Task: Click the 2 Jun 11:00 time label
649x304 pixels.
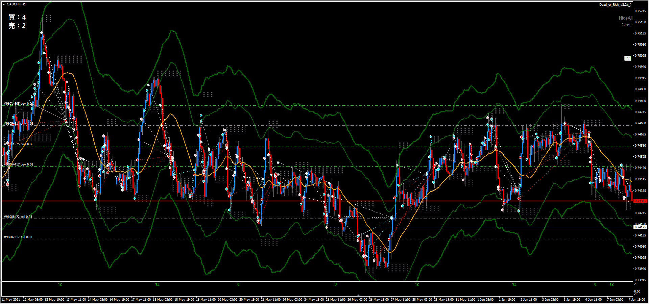Action: 529,300
